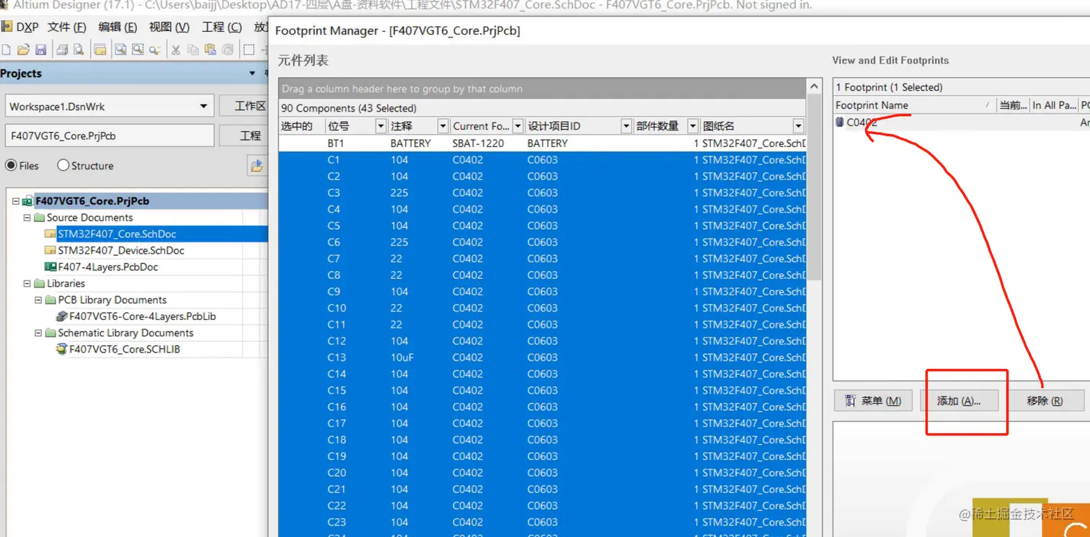Open the 工程 (C) menu
The image size is (1090, 537).
tap(222, 27)
